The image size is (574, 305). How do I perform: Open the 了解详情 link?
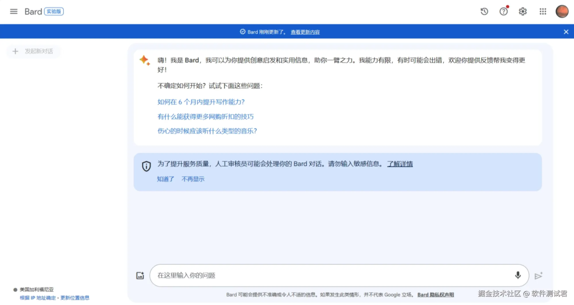(400, 164)
